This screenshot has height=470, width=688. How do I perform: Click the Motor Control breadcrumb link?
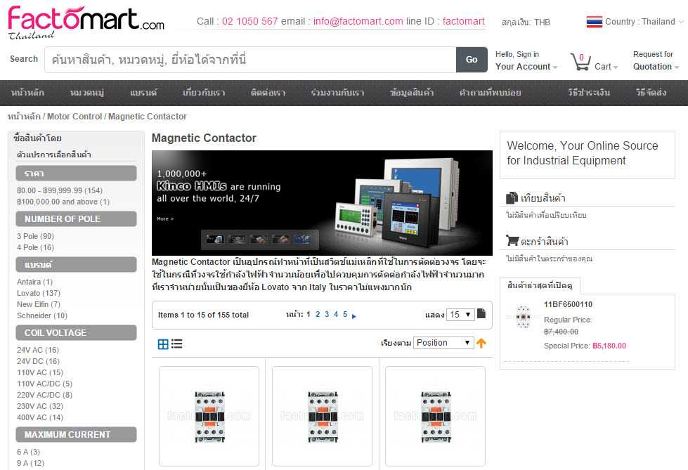click(x=74, y=117)
